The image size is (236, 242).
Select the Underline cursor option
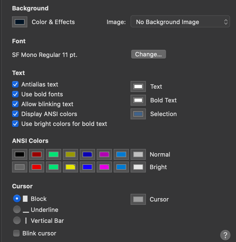(17, 210)
